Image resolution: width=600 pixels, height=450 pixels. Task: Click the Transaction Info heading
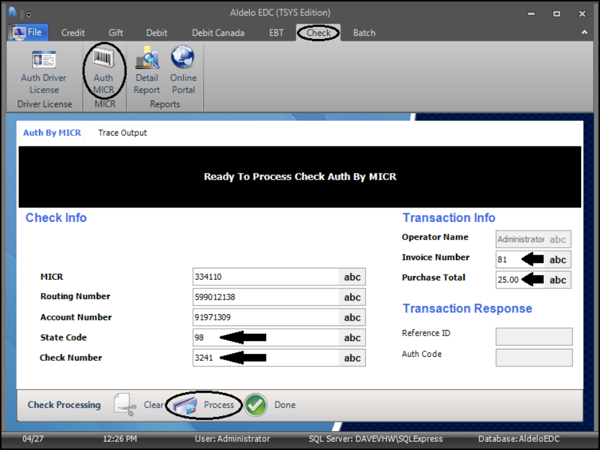(449, 217)
